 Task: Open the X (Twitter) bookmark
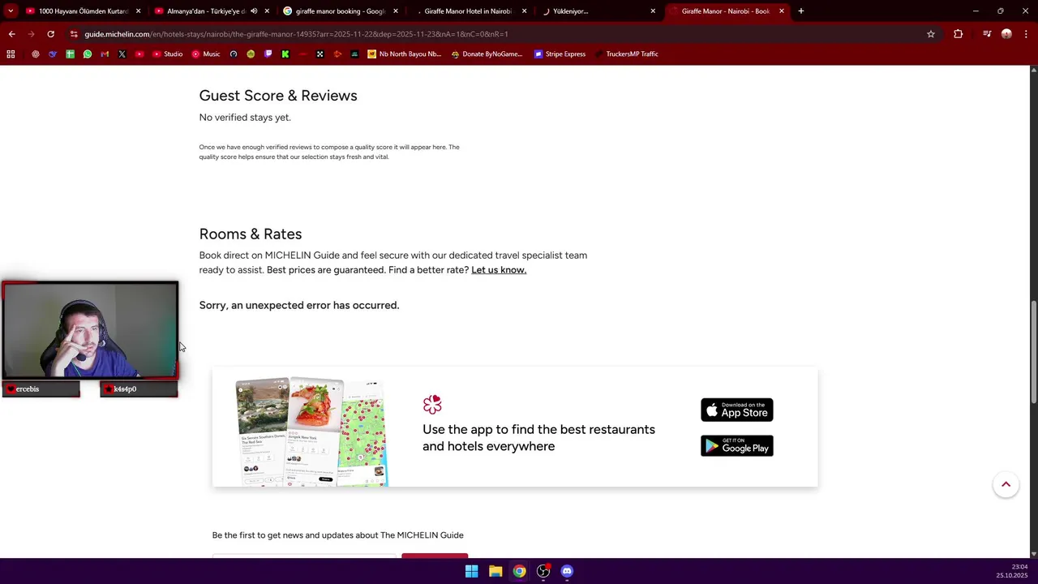tap(122, 54)
